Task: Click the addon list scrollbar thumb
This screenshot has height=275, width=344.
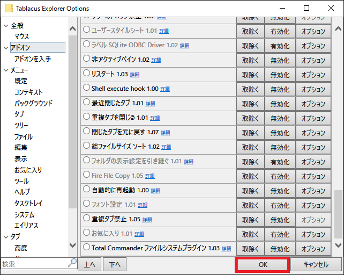Action: [338, 214]
